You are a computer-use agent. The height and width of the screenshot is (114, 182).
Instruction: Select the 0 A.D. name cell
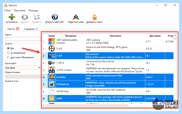pyautogui.click(x=71, y=49)
